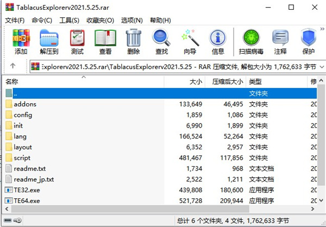Click the horizontal scrollbar thumb

click(130, 209)
